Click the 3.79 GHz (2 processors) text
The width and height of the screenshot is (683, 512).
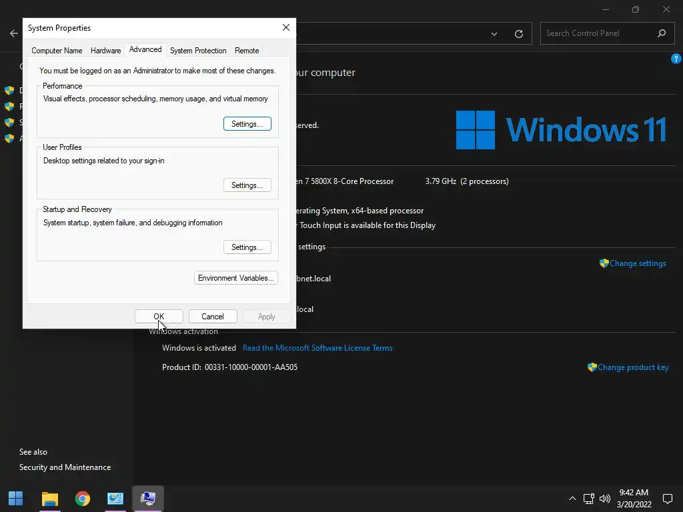(x=467, y=181)
